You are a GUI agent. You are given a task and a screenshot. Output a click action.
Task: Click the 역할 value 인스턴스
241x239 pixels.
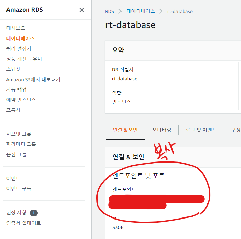point(122,102)
